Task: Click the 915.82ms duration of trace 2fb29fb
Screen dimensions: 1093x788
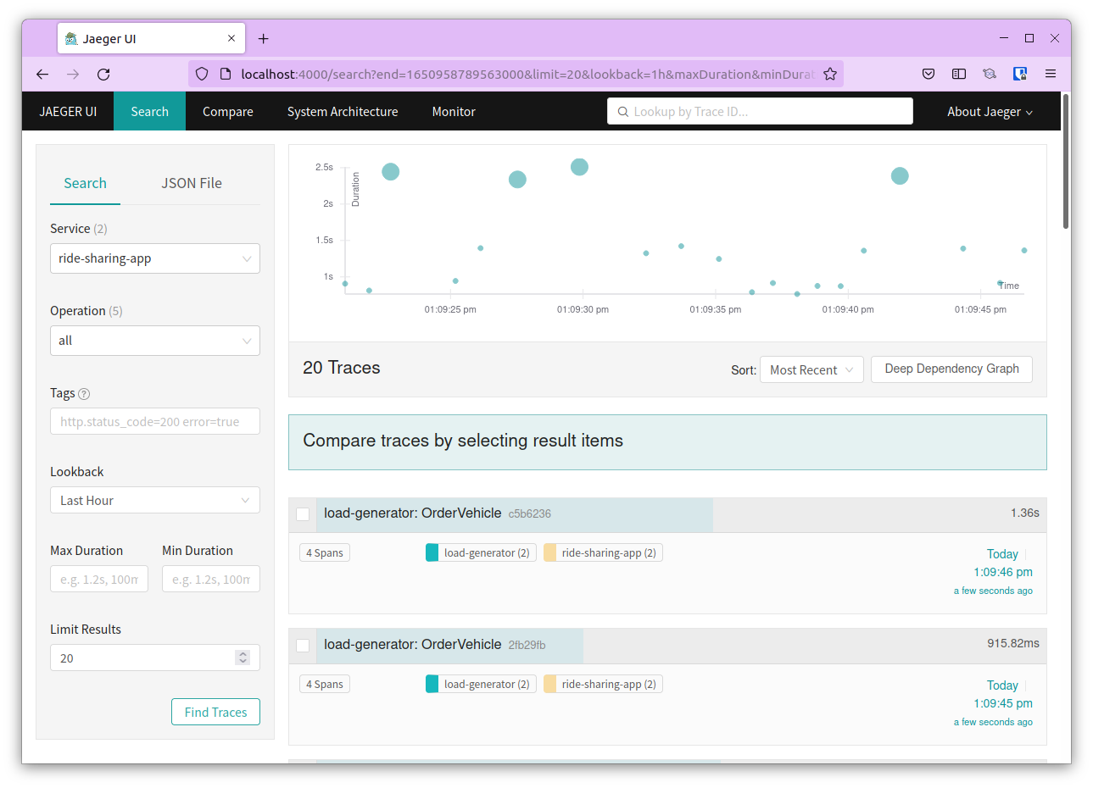Action: tap(1012, 644)
